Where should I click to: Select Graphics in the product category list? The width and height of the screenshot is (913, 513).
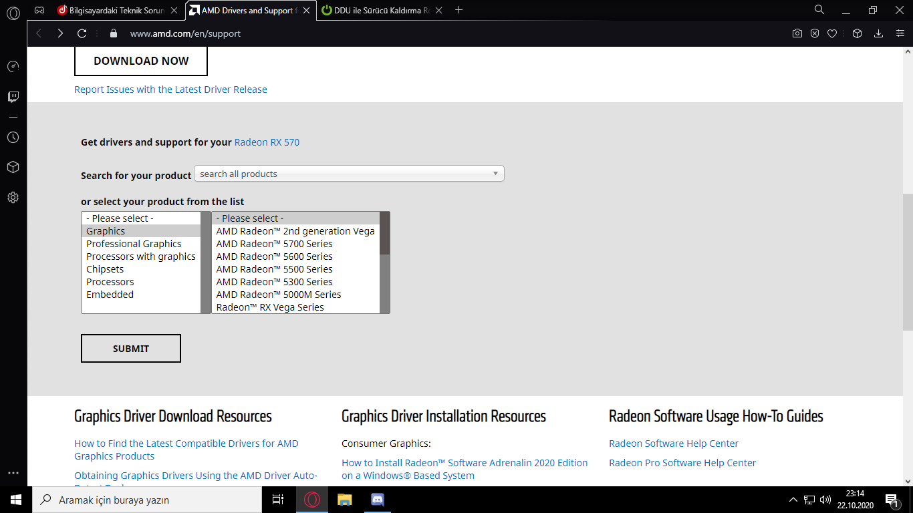[x=141, y=231]
